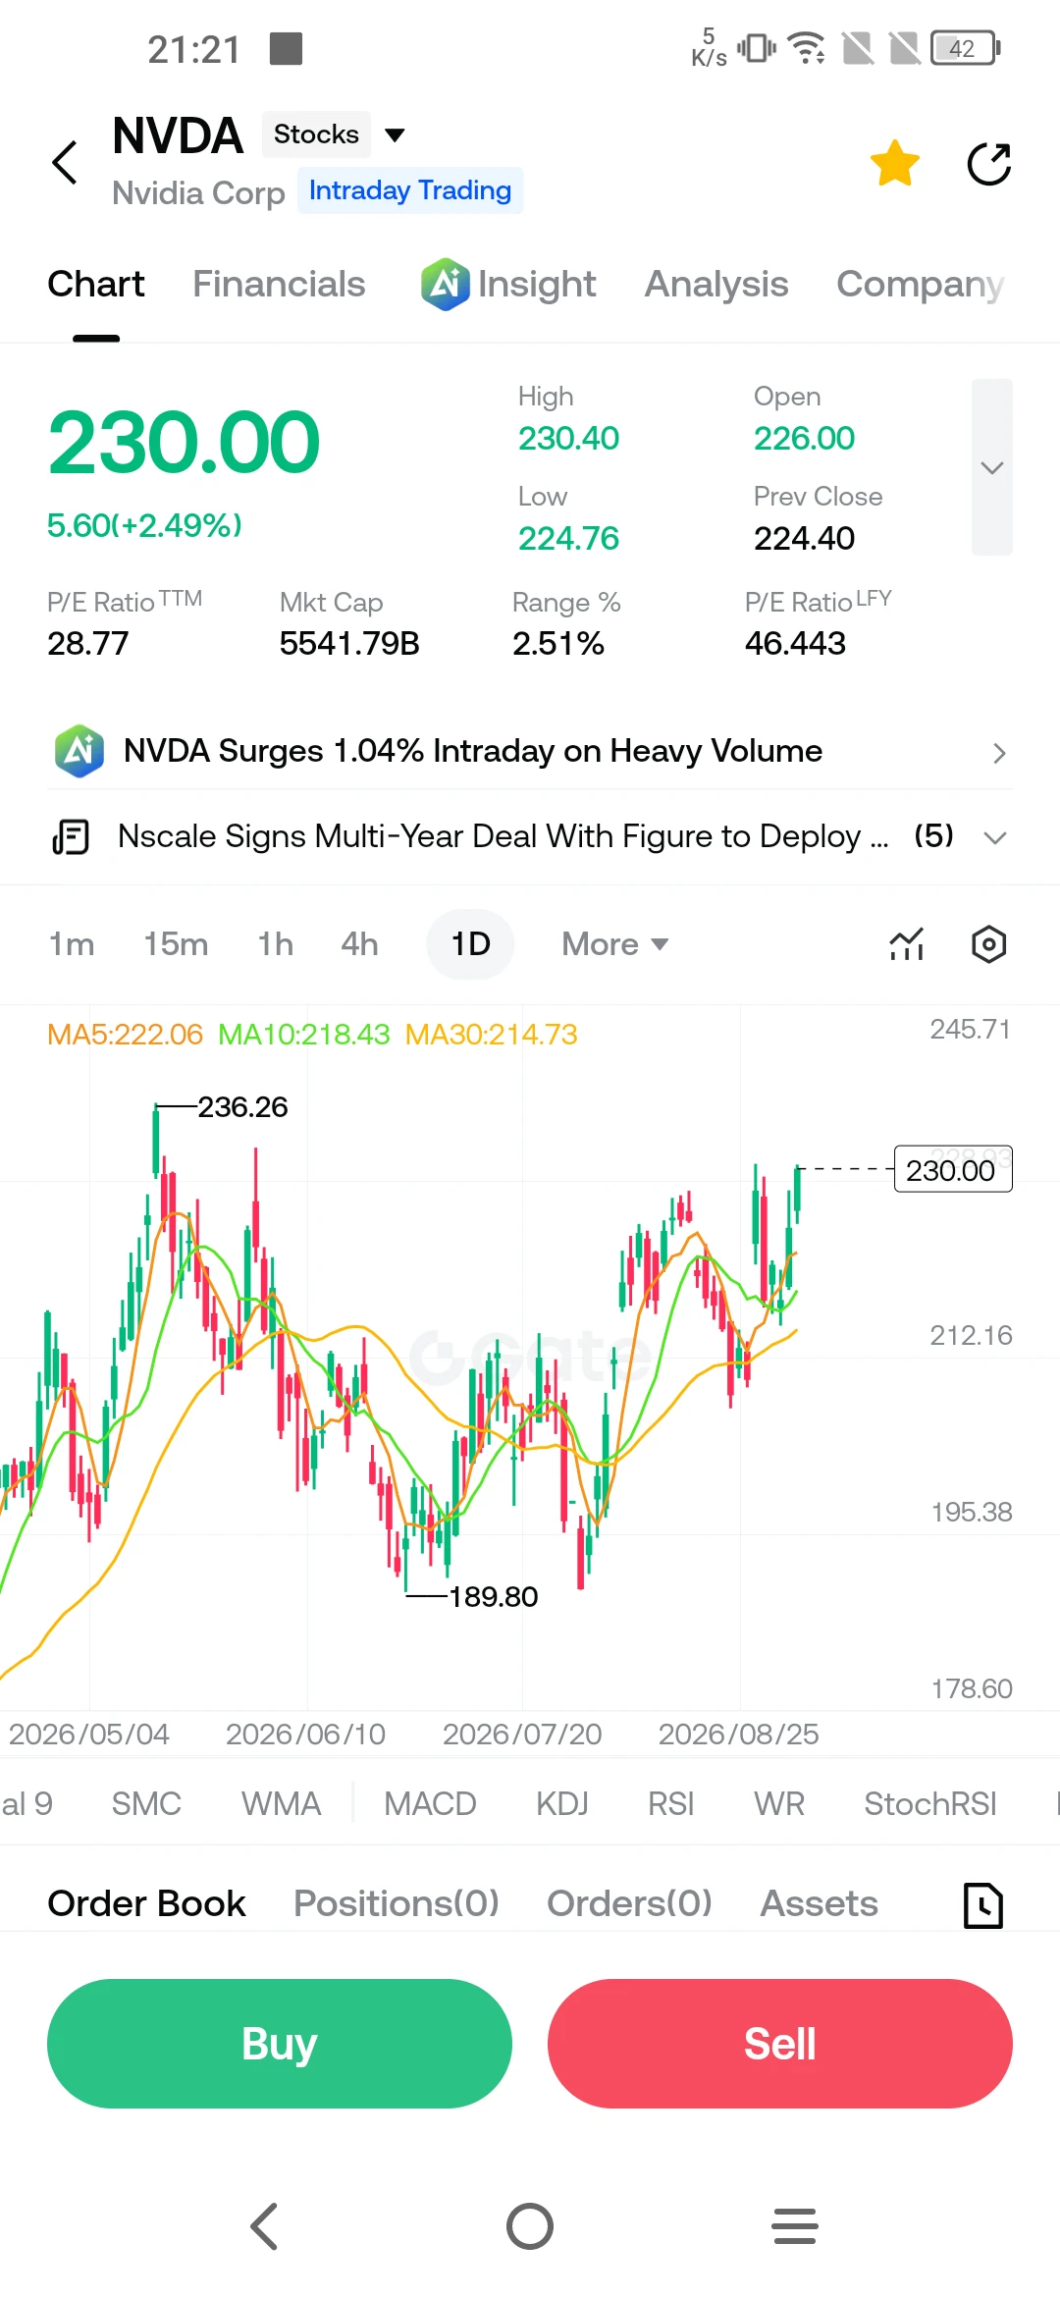Enable the StochRSI indicator
Image resolution: width=1060 pixels, height=2297 pixels.
[x=930, y=1803]
